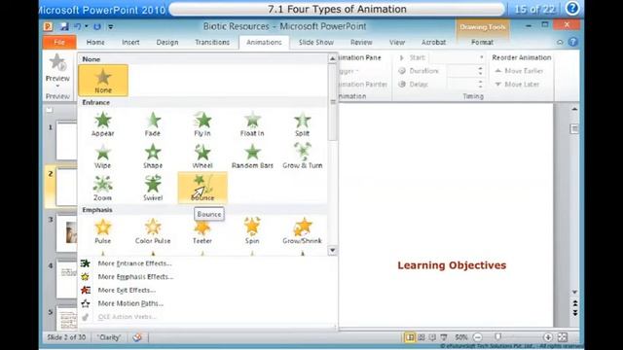
Task: Apply the Split entrance animation
Action: (x=302, y=124)
